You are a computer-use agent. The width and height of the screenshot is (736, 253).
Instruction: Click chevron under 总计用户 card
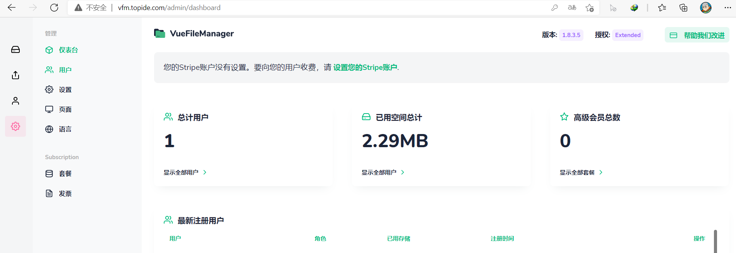(205, 173)
